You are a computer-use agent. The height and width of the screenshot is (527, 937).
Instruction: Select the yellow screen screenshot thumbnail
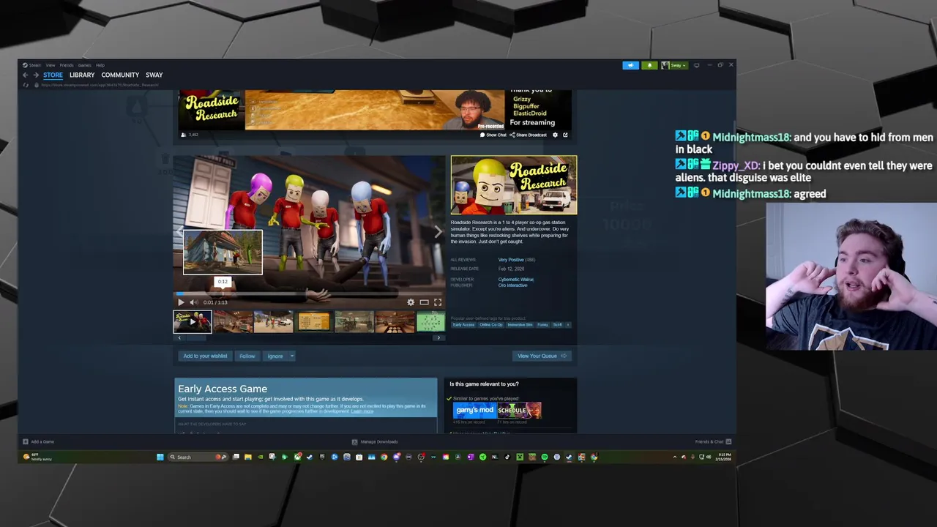(x=313, y=321)
